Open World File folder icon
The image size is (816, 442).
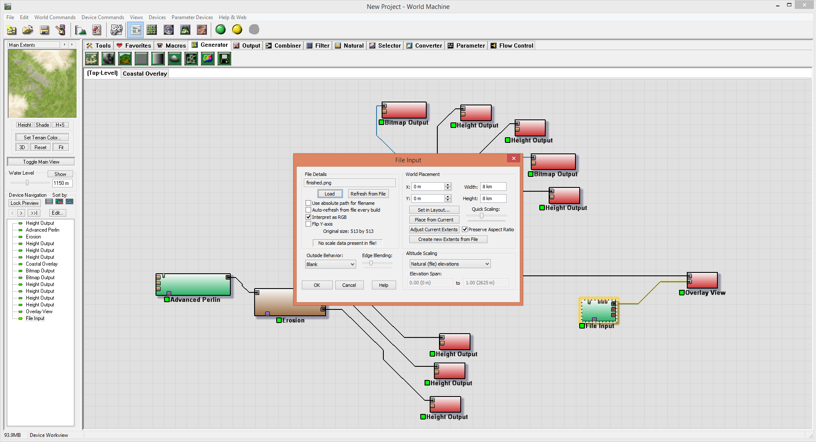click(x=28, y=29)
